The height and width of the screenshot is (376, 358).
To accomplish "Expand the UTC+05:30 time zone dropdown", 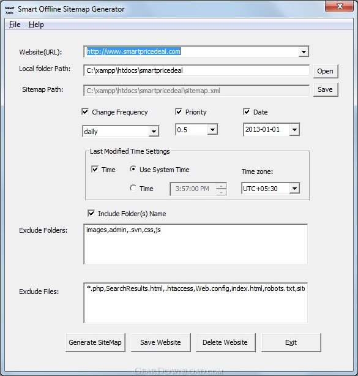I will pos(294,189).
